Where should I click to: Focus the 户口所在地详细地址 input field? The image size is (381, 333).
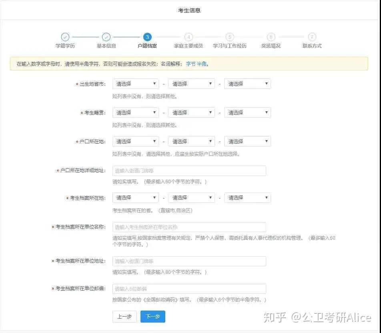tap(189, 171)
